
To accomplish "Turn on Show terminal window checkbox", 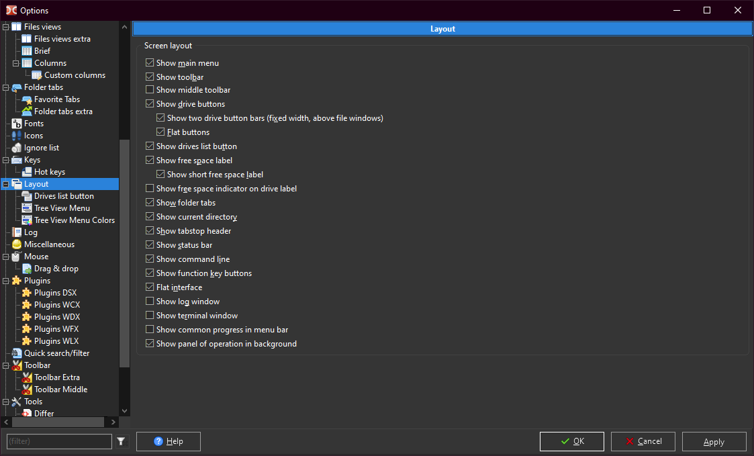I will tap(150, 316).
